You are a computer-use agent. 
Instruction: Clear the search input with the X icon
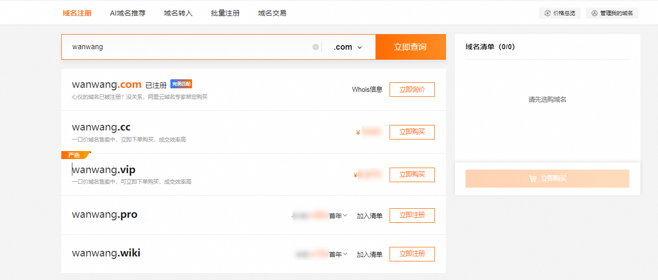point(316,47)
